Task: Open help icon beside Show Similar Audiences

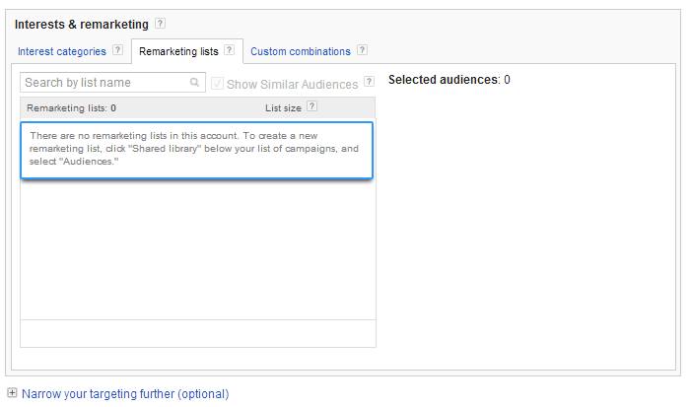Action: (x=370, y=81)
